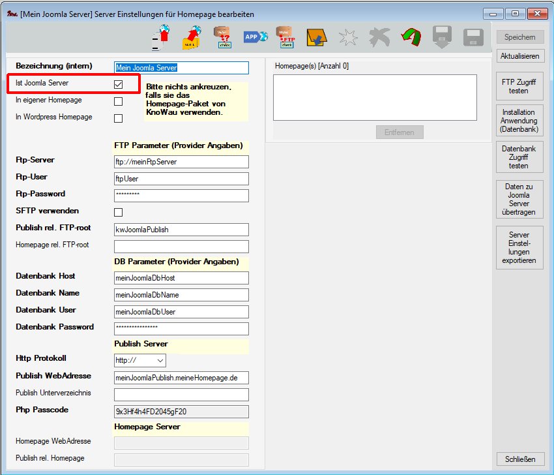Click the MySQL check toolbar icon
Screen dimensions: 554x475
(224, 38)
